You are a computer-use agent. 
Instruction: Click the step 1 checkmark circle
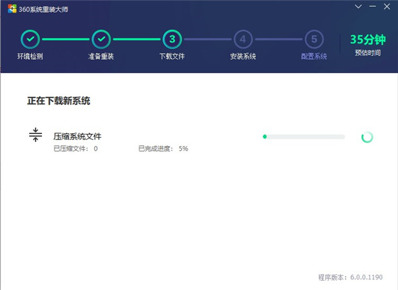pyautogui.click(x=30, y=39)
